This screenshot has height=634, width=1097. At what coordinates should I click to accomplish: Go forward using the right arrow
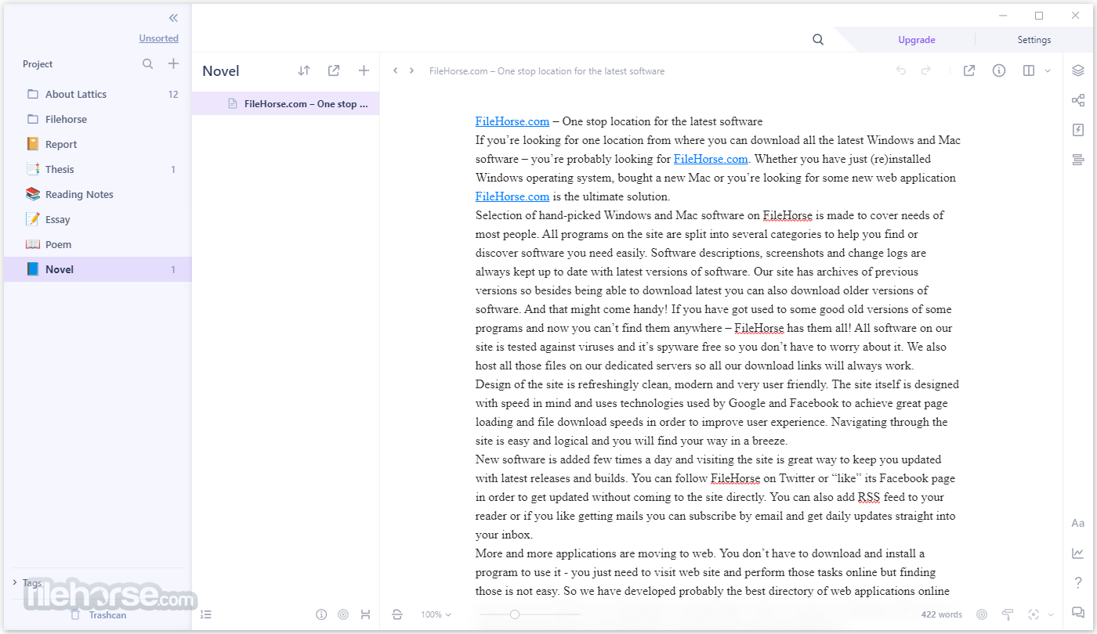pos(412,71)
